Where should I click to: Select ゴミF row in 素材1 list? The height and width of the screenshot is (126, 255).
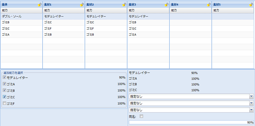click(64, 29)
